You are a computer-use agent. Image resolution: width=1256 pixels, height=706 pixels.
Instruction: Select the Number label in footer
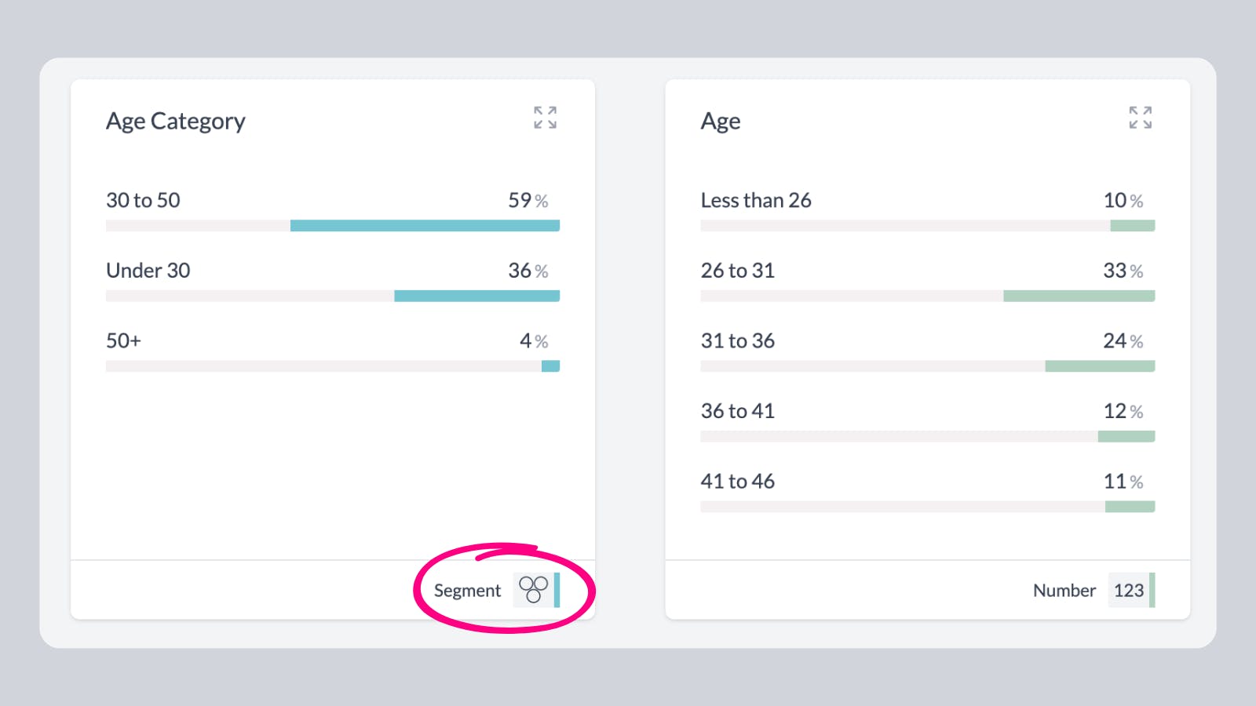pyautogui.click(x=1064, y=591)
